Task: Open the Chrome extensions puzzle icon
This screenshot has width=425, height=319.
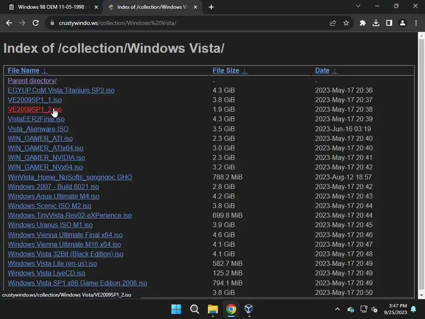Action: (363, 23)
